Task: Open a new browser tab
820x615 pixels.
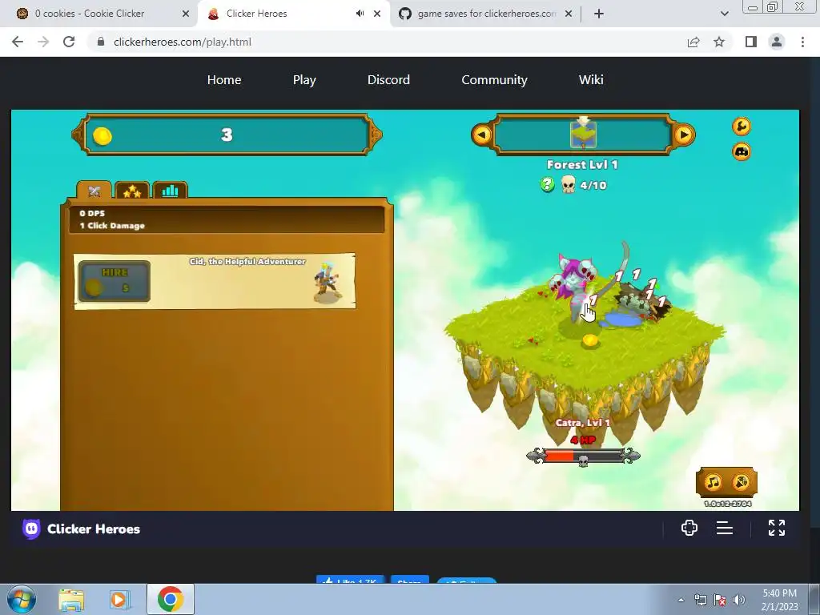Action: (599, 14)
